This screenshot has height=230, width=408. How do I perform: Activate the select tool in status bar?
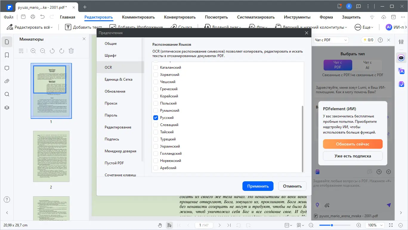pyautogui.click(x=169, y=225)
